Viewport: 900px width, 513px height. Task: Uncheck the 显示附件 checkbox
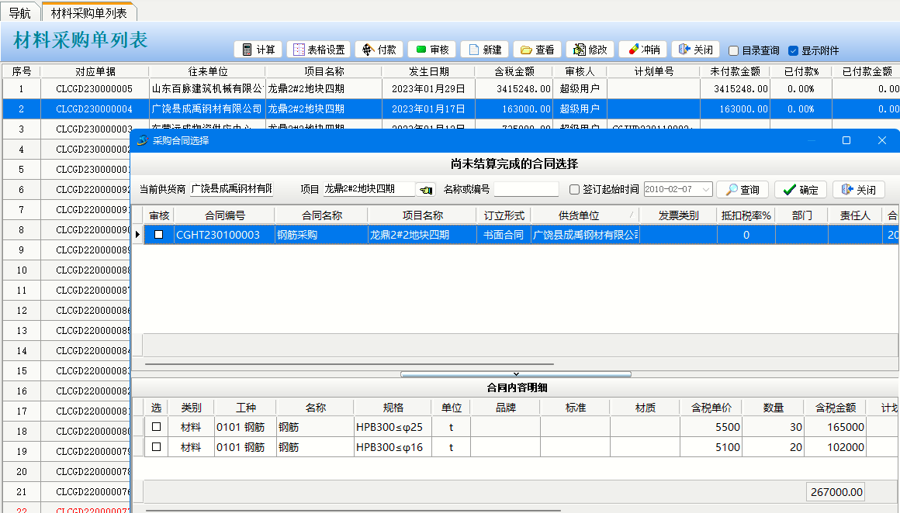click(x=793, y=51)
